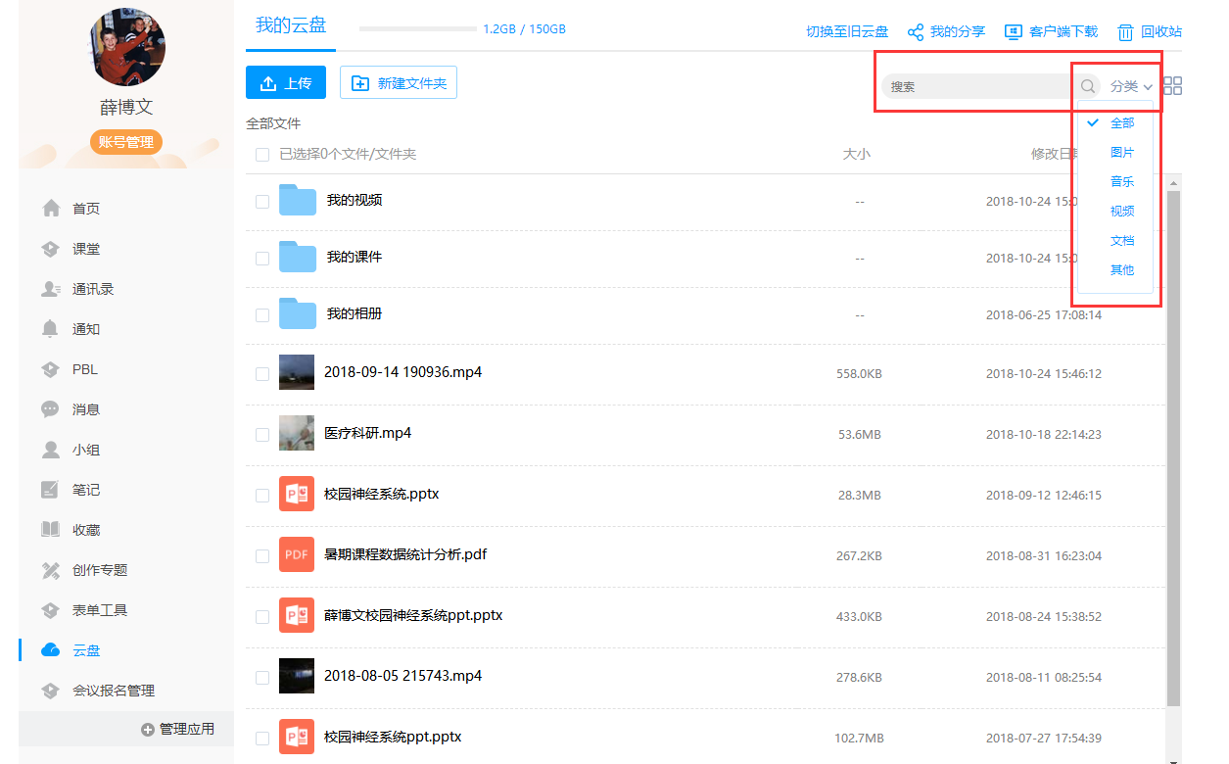Viewport: 1229px width, 764px height.
Task: Choose 音乐 in category menu
Action: [x=1122, y=182]
